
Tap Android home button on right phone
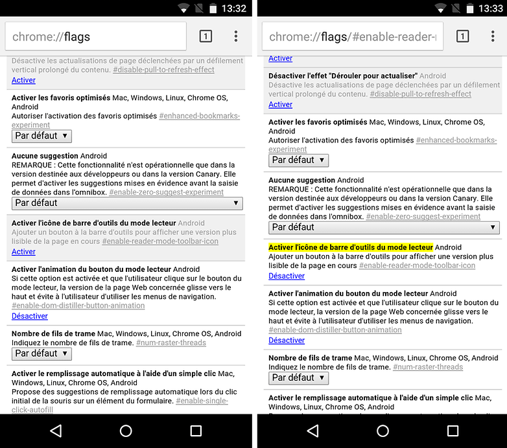383,431
